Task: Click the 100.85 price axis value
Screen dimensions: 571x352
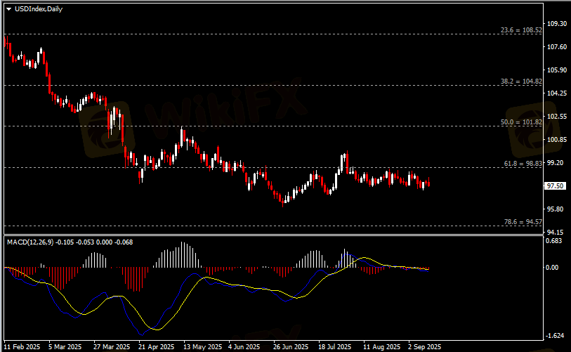Action: (x=557, y=140)
